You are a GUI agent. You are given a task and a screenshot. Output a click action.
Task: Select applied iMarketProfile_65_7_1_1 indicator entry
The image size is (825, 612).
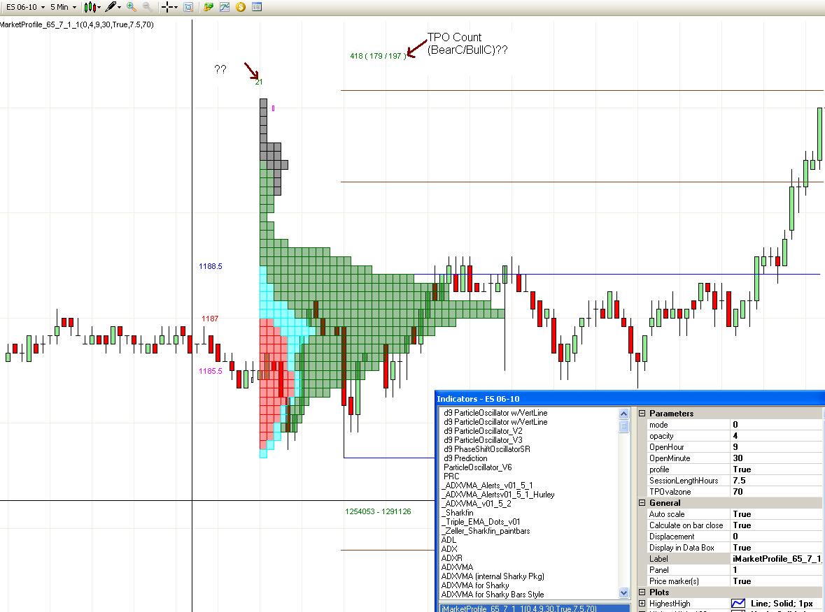[534, 609]
